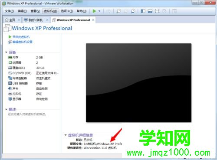Click the 声卡 device icon

(x=10, y=88)
